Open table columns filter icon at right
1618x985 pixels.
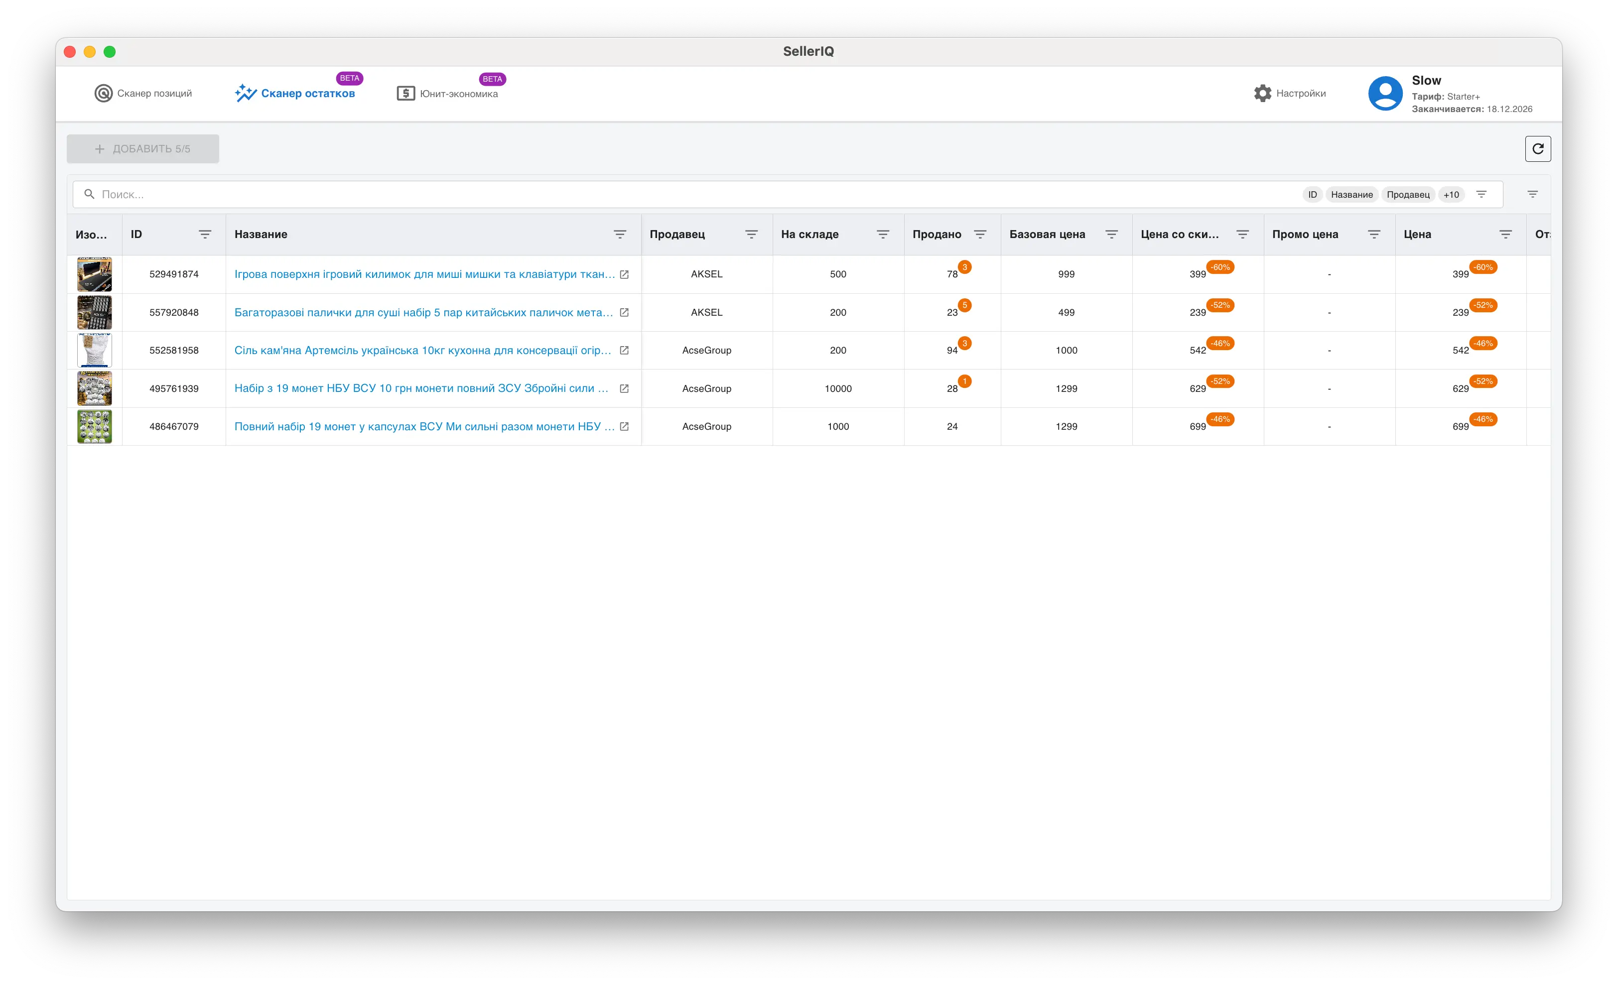pyautogui.click(x=1533, y=194)
